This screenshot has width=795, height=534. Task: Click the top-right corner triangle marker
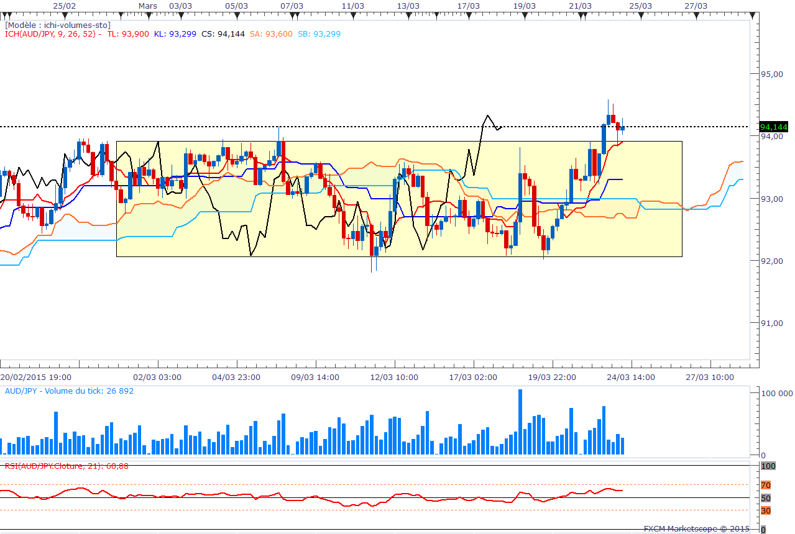coord(753,16)
